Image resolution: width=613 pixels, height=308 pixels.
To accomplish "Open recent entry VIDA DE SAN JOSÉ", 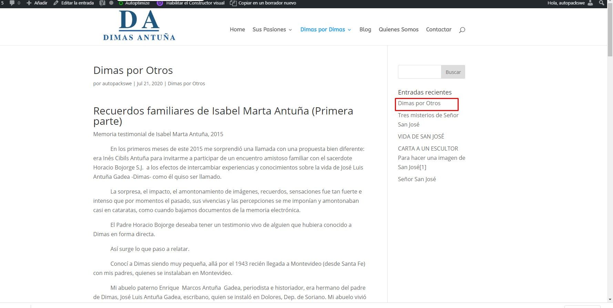I will 421,136.
